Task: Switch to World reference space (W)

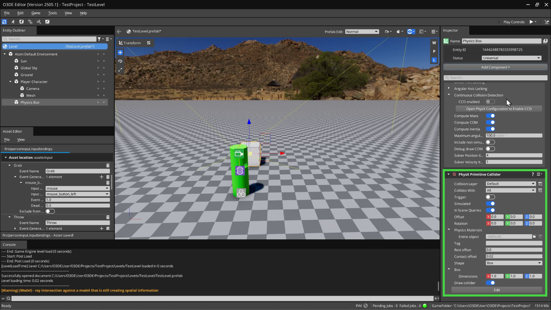Action: 434,43
